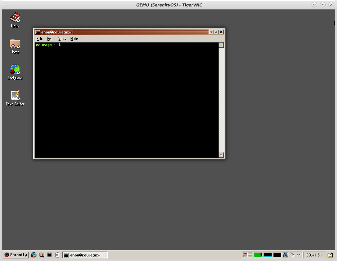Open the Home folder on the desktop
The width and height of the screenshot is (337, 261).
click(15, 45)
